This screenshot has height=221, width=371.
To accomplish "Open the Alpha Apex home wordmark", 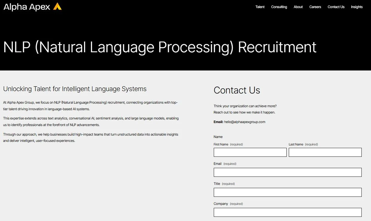I will 27,7.
